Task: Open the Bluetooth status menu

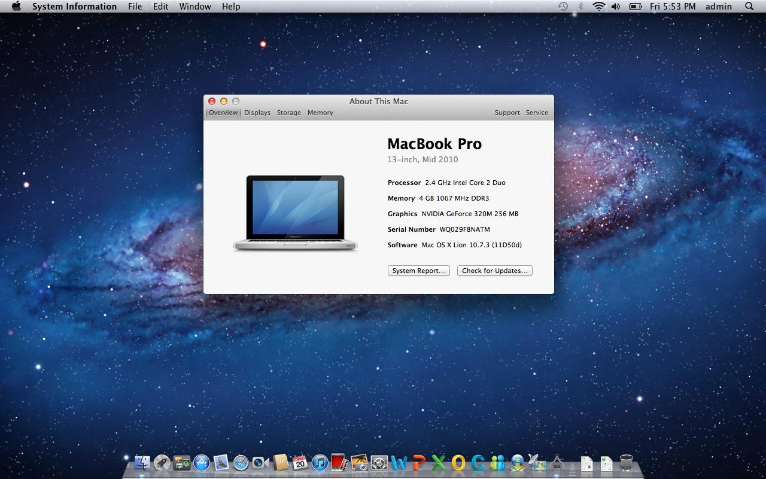Action: coord(580,7)
